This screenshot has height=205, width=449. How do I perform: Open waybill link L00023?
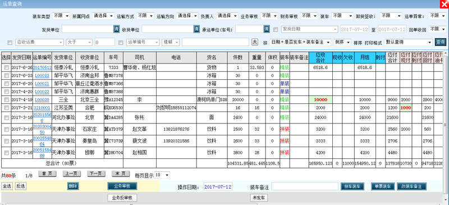pos(43,76)
